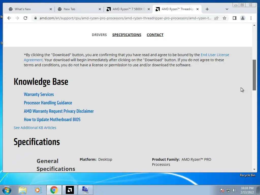
Task: Open the Warranty Services article
Action: pos(39,94)
